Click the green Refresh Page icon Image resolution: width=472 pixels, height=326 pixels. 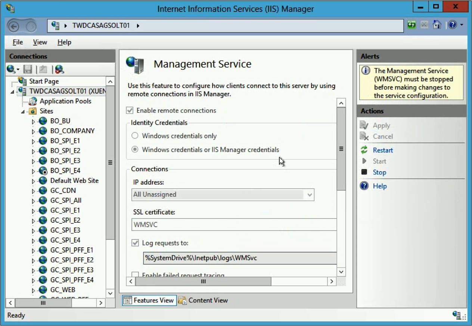(x=412, y=25)
